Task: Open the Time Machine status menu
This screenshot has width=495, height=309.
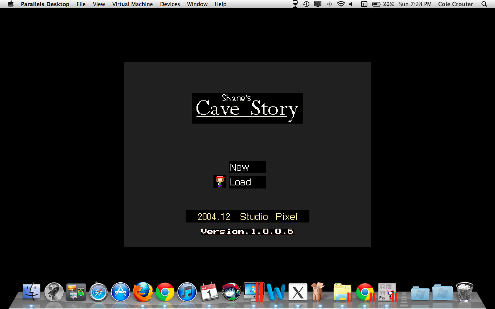Action: click(x=306, y=4)
